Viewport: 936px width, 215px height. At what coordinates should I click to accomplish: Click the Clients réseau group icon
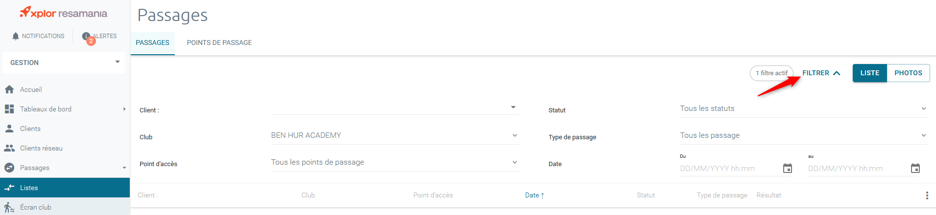(9, 148)
